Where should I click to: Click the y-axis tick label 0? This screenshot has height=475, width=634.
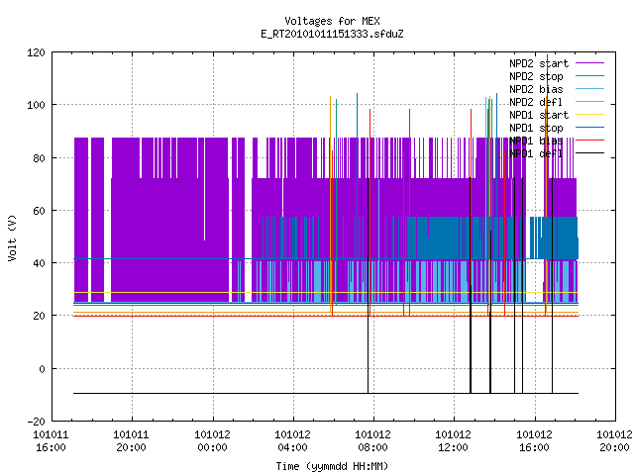pyautogui.click(x=42, y=369)
